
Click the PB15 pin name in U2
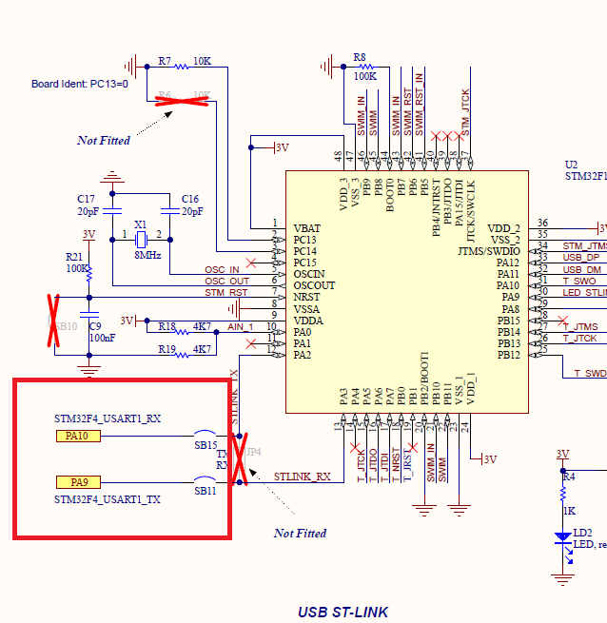[508, 321]
